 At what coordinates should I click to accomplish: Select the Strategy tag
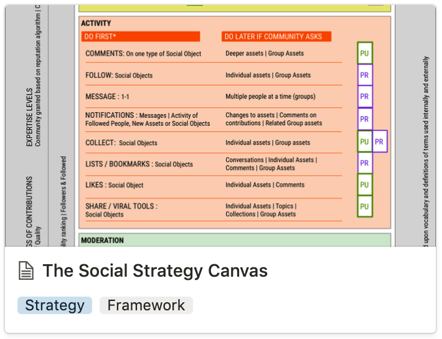point(55,305)
